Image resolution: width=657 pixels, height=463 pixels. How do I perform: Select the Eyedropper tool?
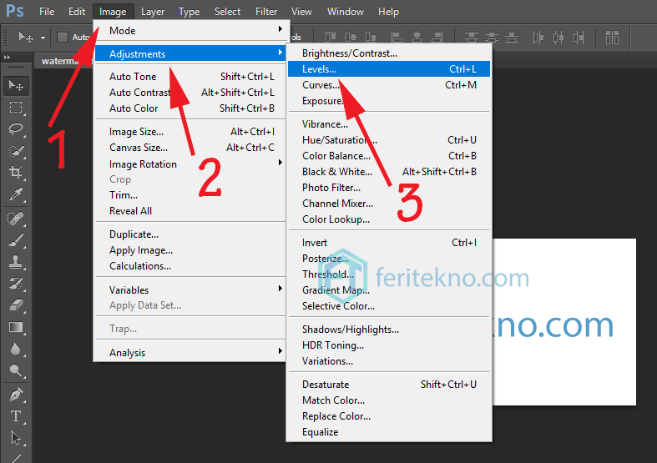pos(16,194)
